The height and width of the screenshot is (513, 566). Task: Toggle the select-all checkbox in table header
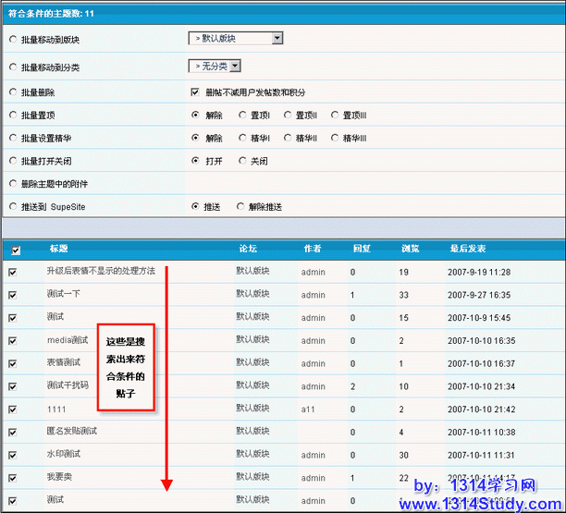(x=14, y=250)
